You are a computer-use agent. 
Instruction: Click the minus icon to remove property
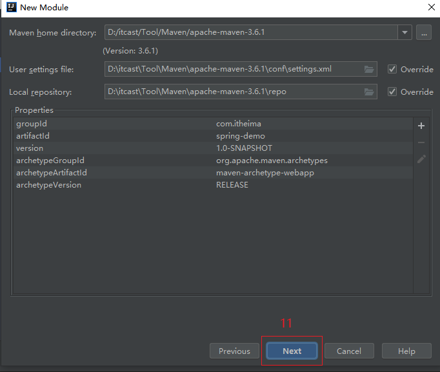click(421, 142)
